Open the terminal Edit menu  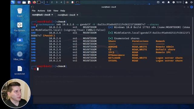coord(49,11)
